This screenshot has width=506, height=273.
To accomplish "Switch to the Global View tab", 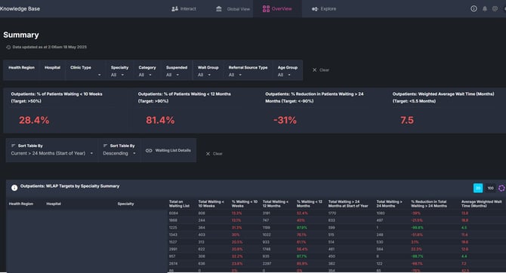I will 233,9.
